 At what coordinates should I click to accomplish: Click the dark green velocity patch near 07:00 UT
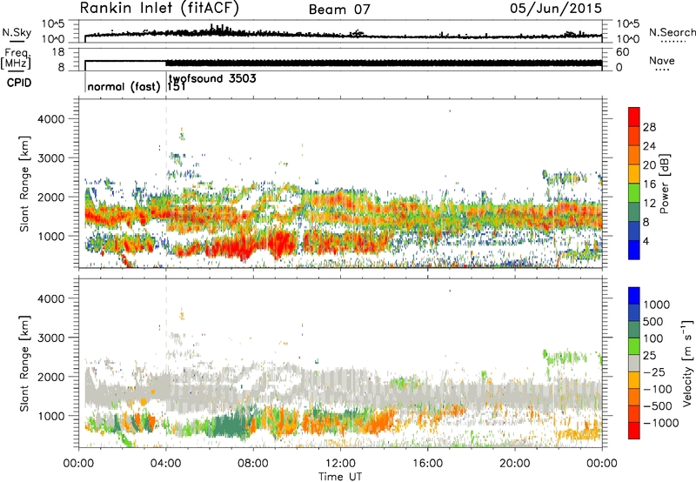pos(231,426)
